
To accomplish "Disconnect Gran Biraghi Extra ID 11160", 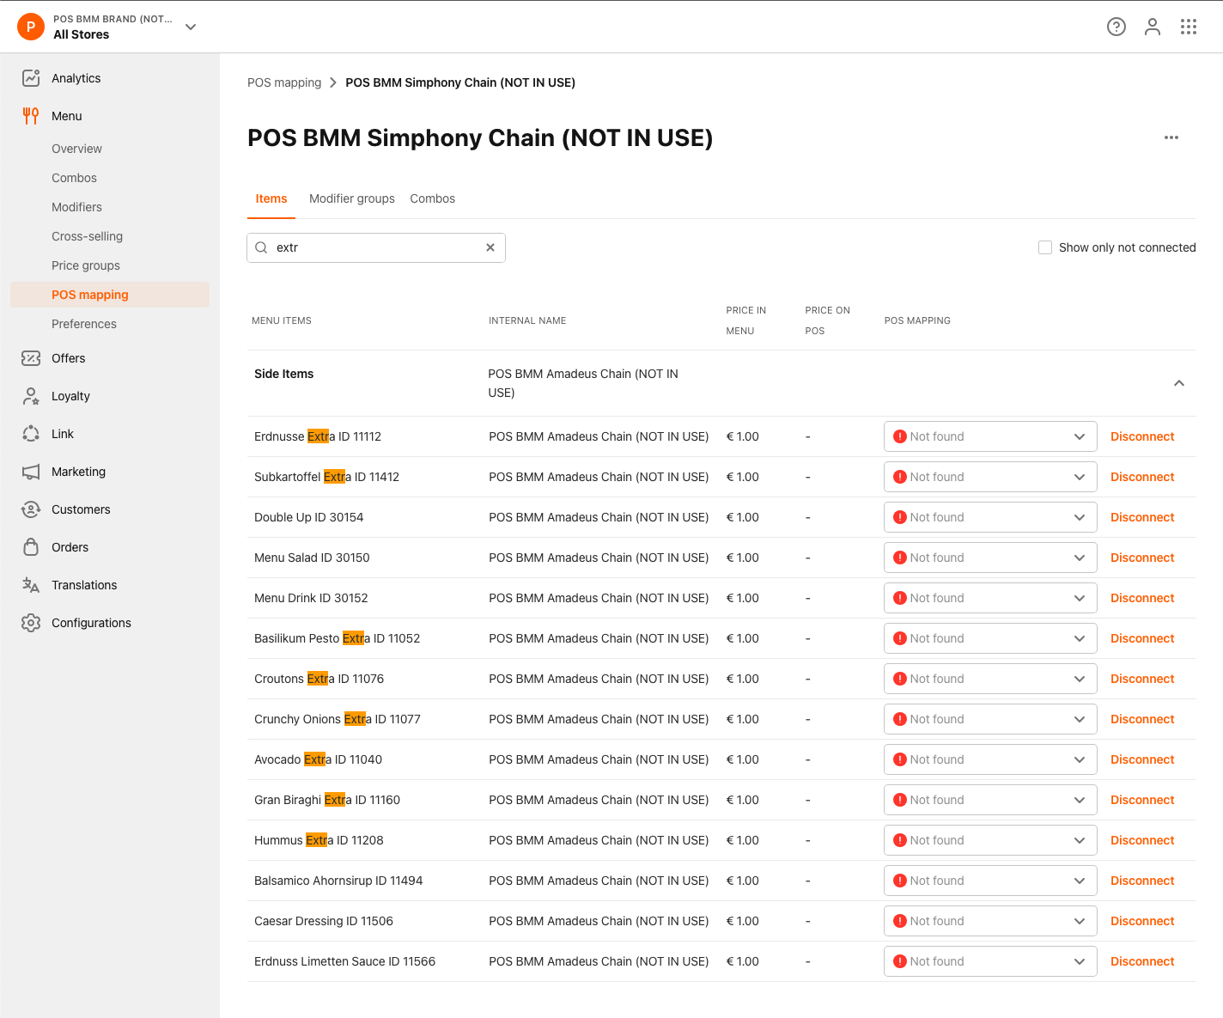I will coord(1142,800).
